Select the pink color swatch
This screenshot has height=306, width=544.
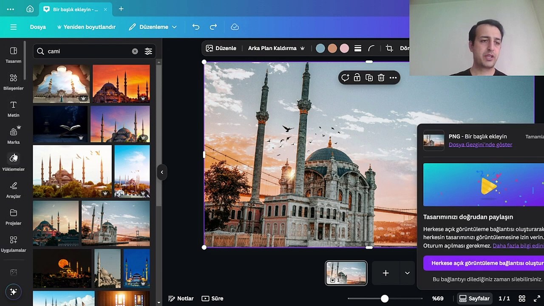(344, 48)
